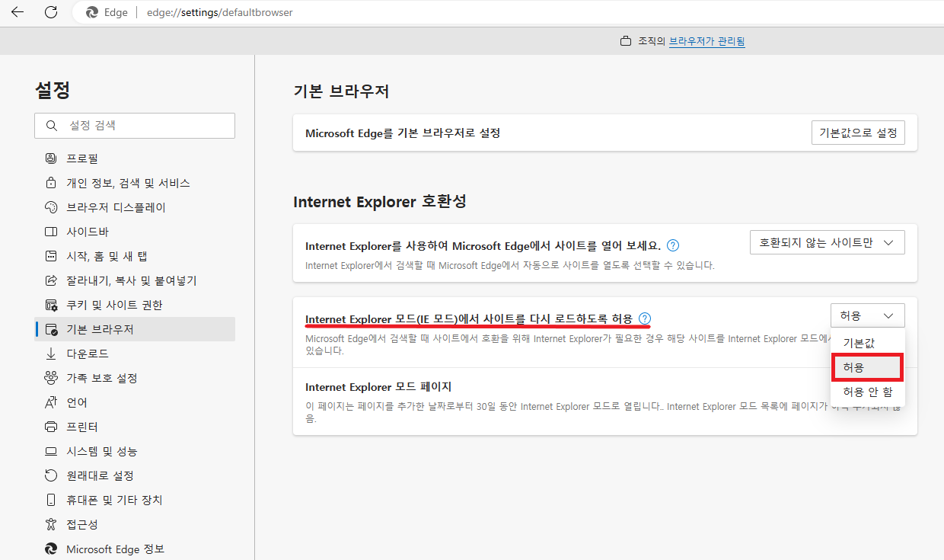This screenshot has width=944, height=560.
Task: Click the Internet Explorer 모드 페이지 heading
Action: click(378, 386)
